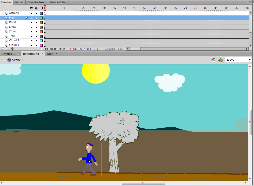Screen dimensions: 254x186
Task: Go to the Background edit tab
Action: point(30,54)
